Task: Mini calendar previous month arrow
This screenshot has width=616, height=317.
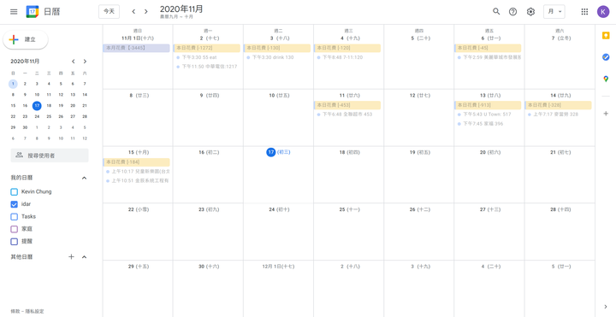Action: point(73,62)
